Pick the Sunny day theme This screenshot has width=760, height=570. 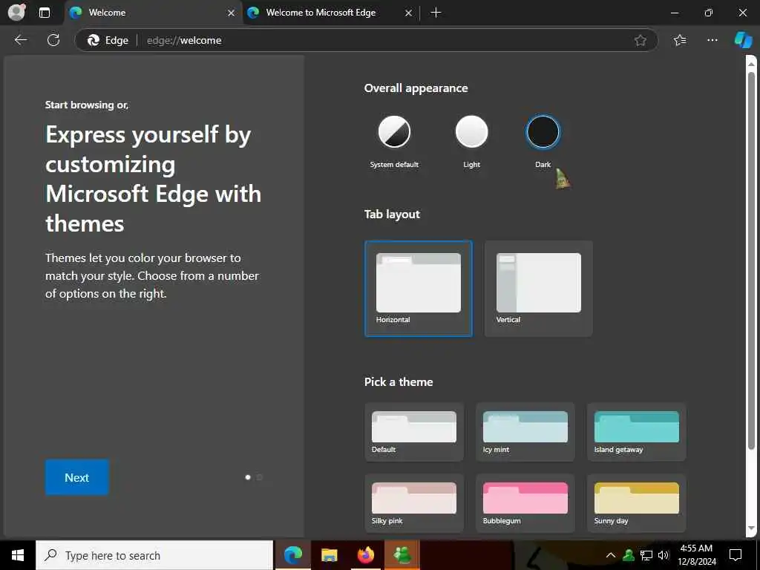636,503
